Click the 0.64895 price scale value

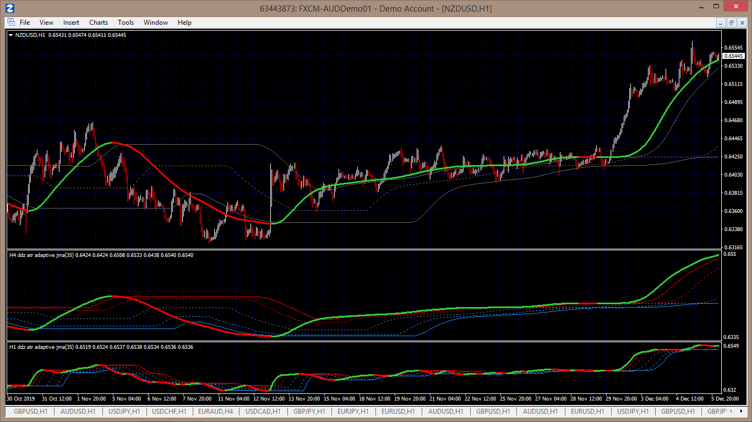(x=734, y=102)
